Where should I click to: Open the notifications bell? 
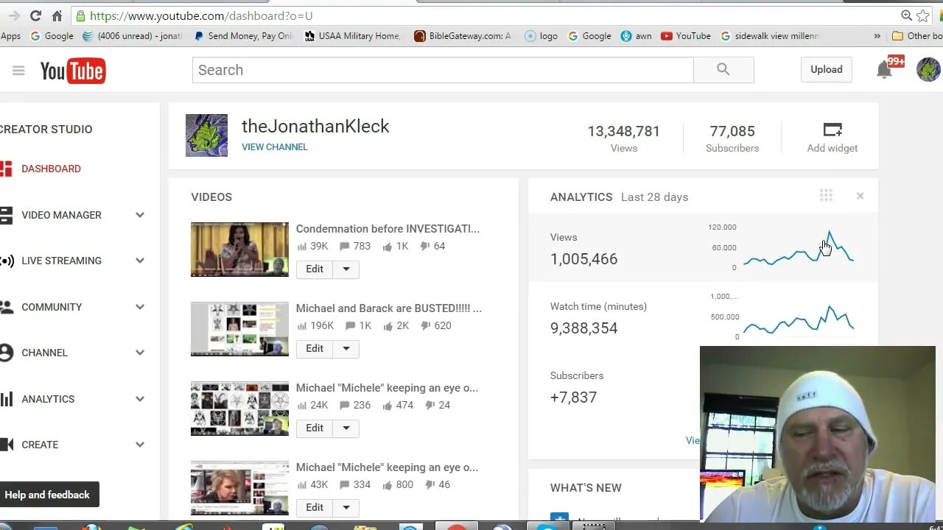(x=884, y=70)
